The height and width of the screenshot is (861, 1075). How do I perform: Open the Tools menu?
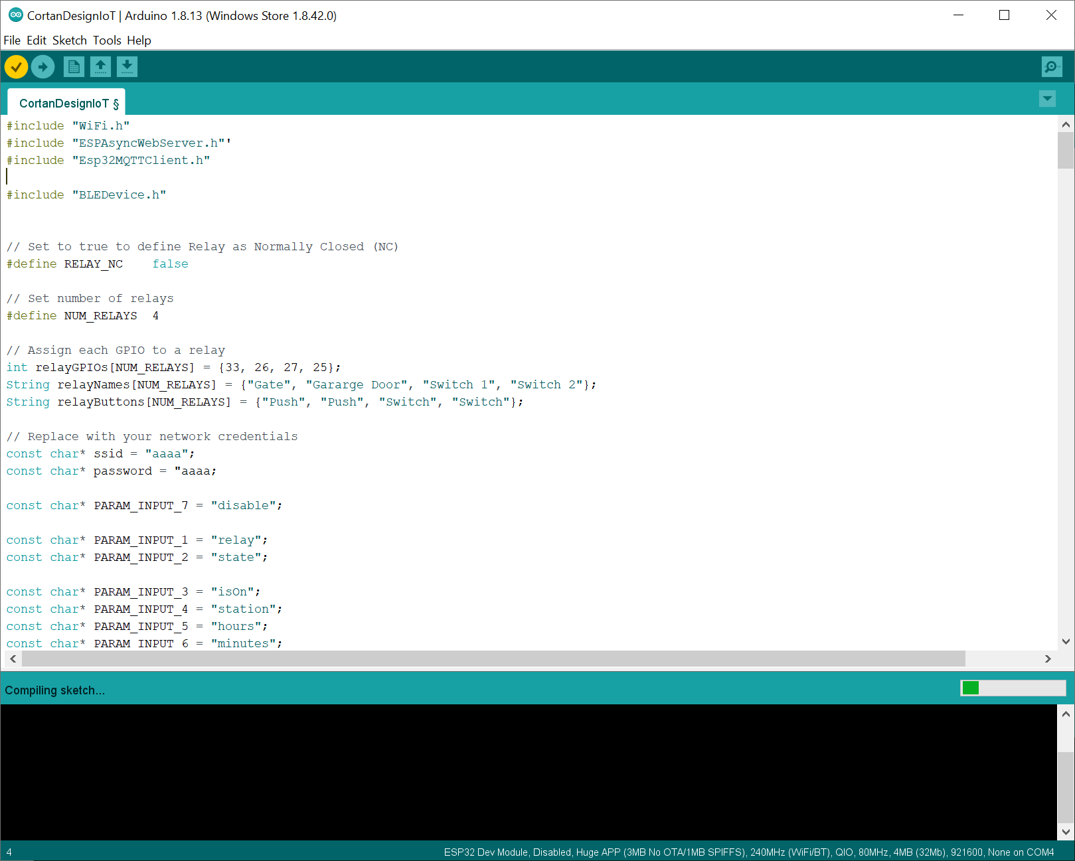[107, 40]
